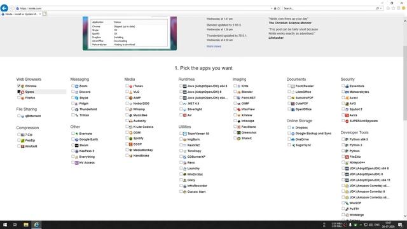407x229 pixels.
Task: Click the browser back arrow button
Action: tap(4, 8)
